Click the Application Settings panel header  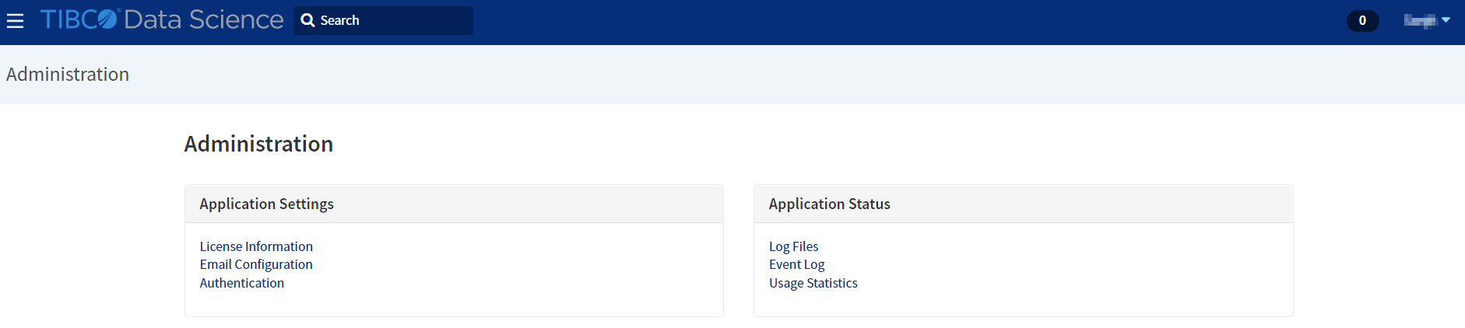click(454, 204)
